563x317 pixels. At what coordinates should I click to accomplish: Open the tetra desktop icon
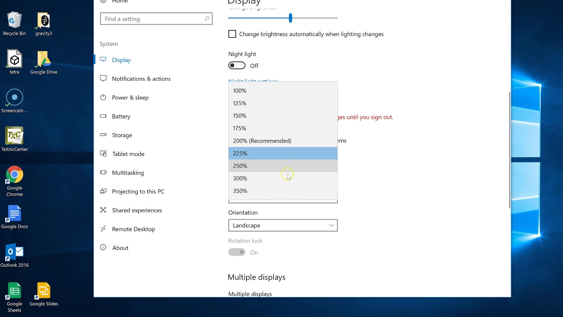click(15, 63)
